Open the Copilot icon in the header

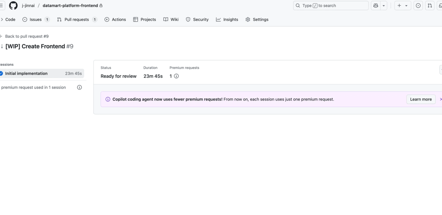(x=375, y=5)
